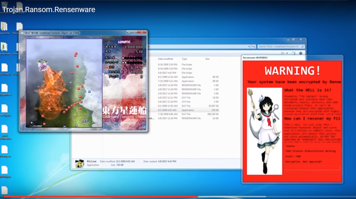Click the game playfield area with the player character
356x199 pixels.
click(64, 83)
